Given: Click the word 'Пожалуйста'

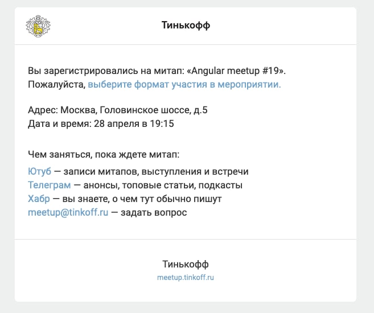Looking at the screenshot, I should 56,85.
